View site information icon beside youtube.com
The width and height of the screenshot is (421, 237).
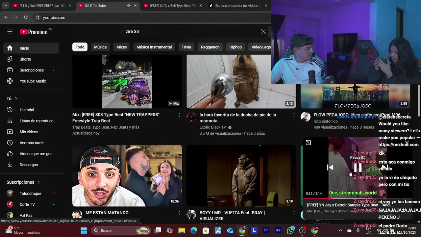[37, 17]
